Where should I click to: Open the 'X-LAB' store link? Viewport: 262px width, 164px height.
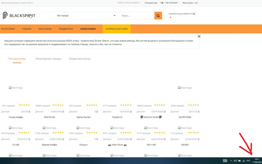pyautogui.click(x=16, y=145)
